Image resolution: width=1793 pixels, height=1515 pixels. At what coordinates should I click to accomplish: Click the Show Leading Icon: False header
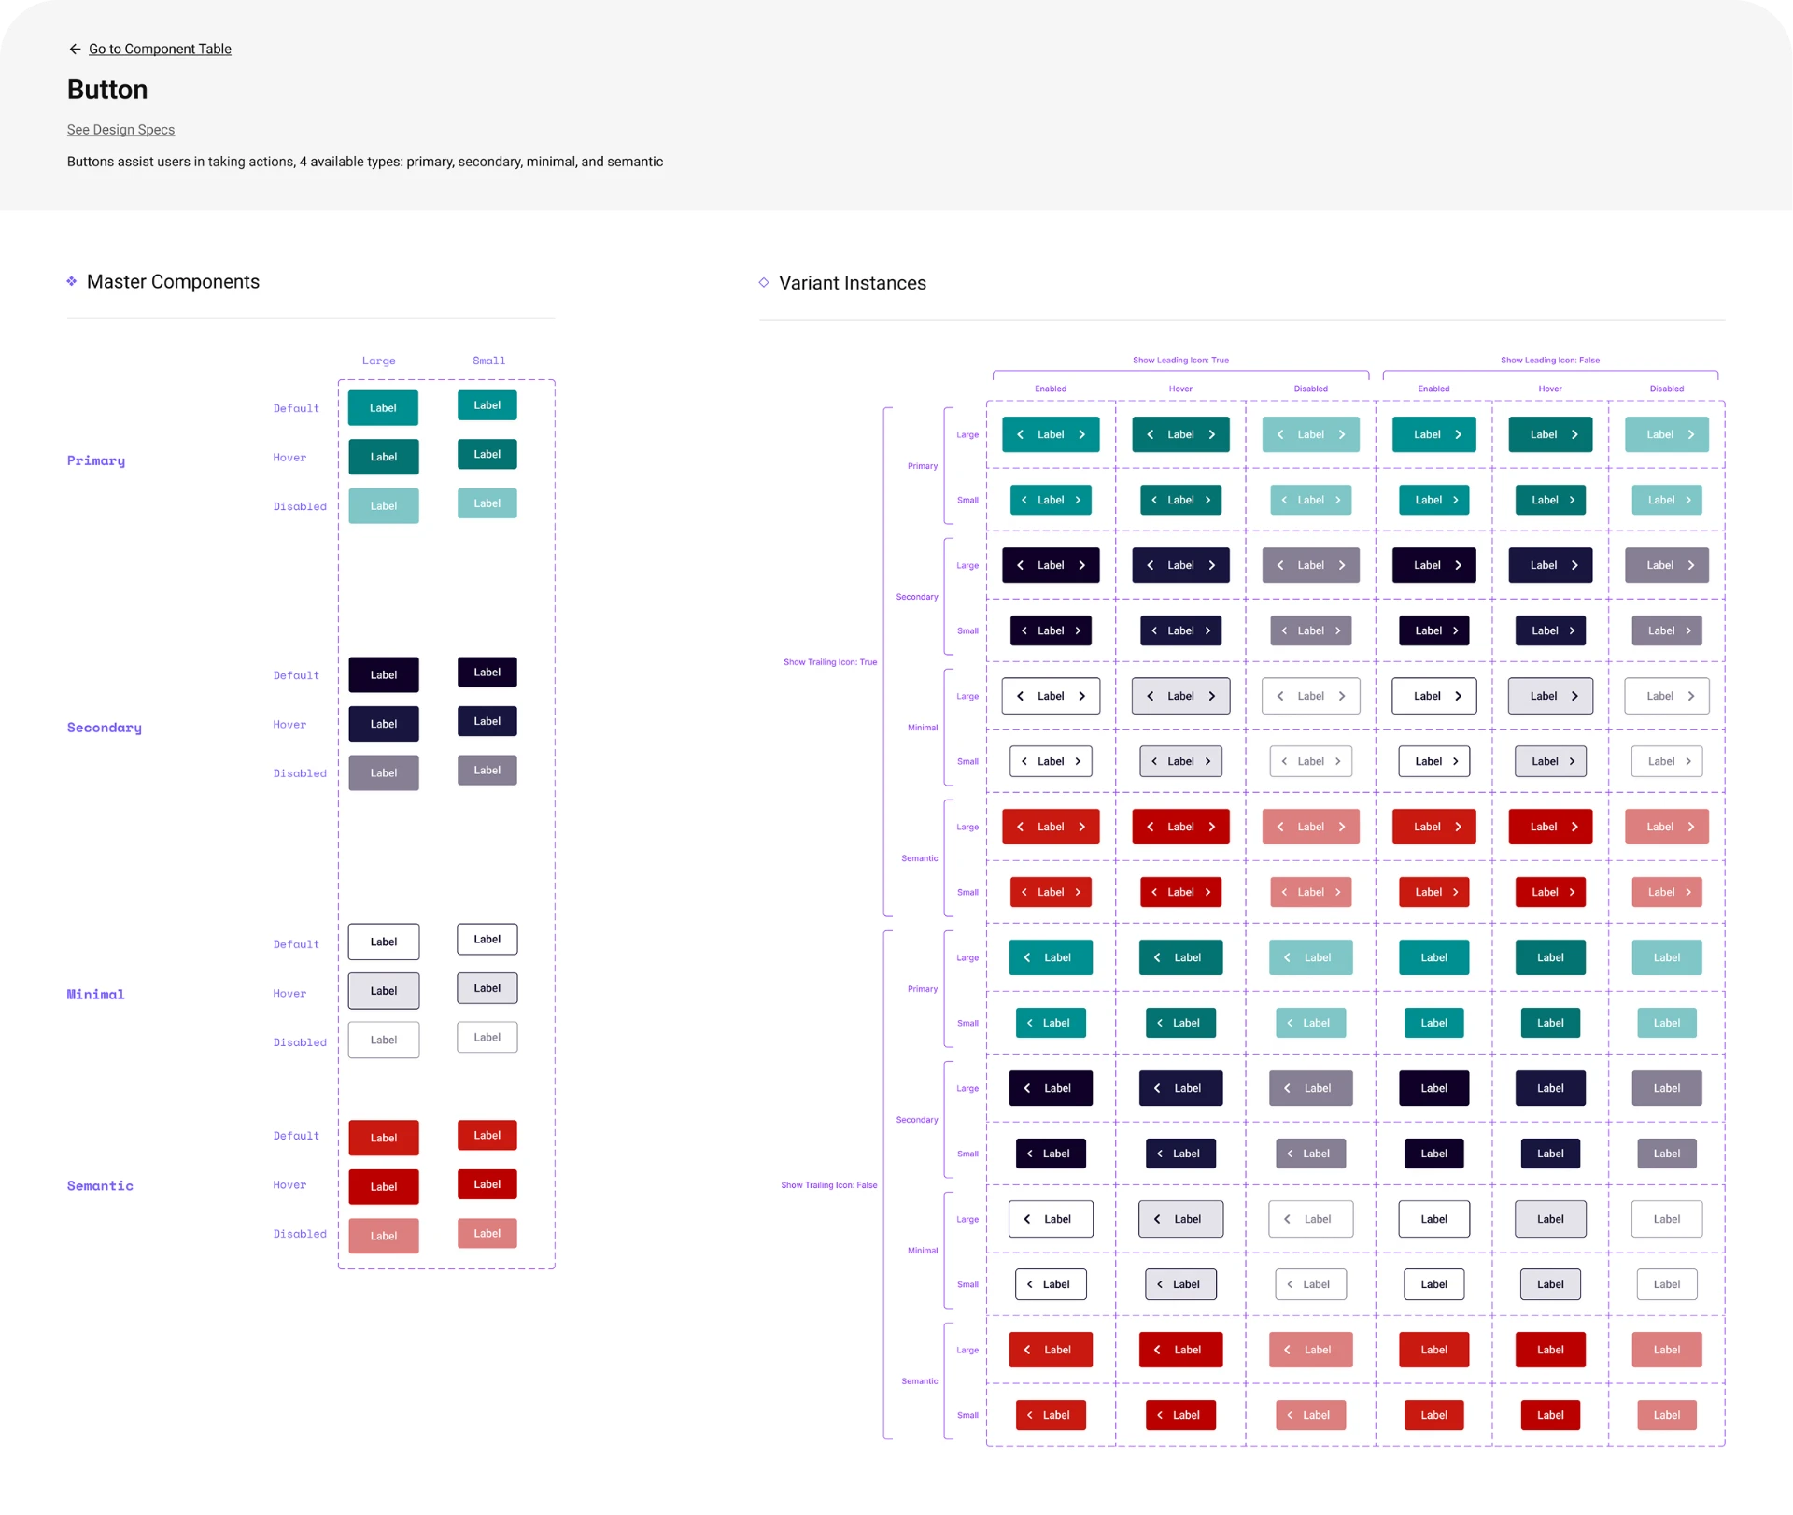(1550, 360)
